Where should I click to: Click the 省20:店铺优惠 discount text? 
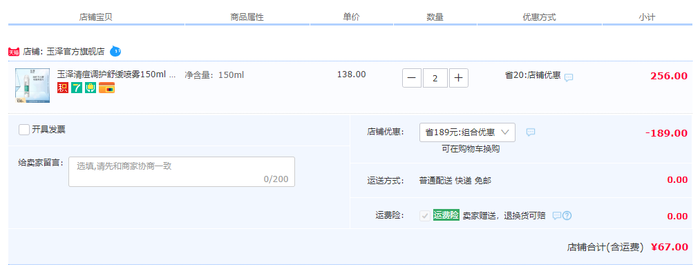click(x=533, y=74)
